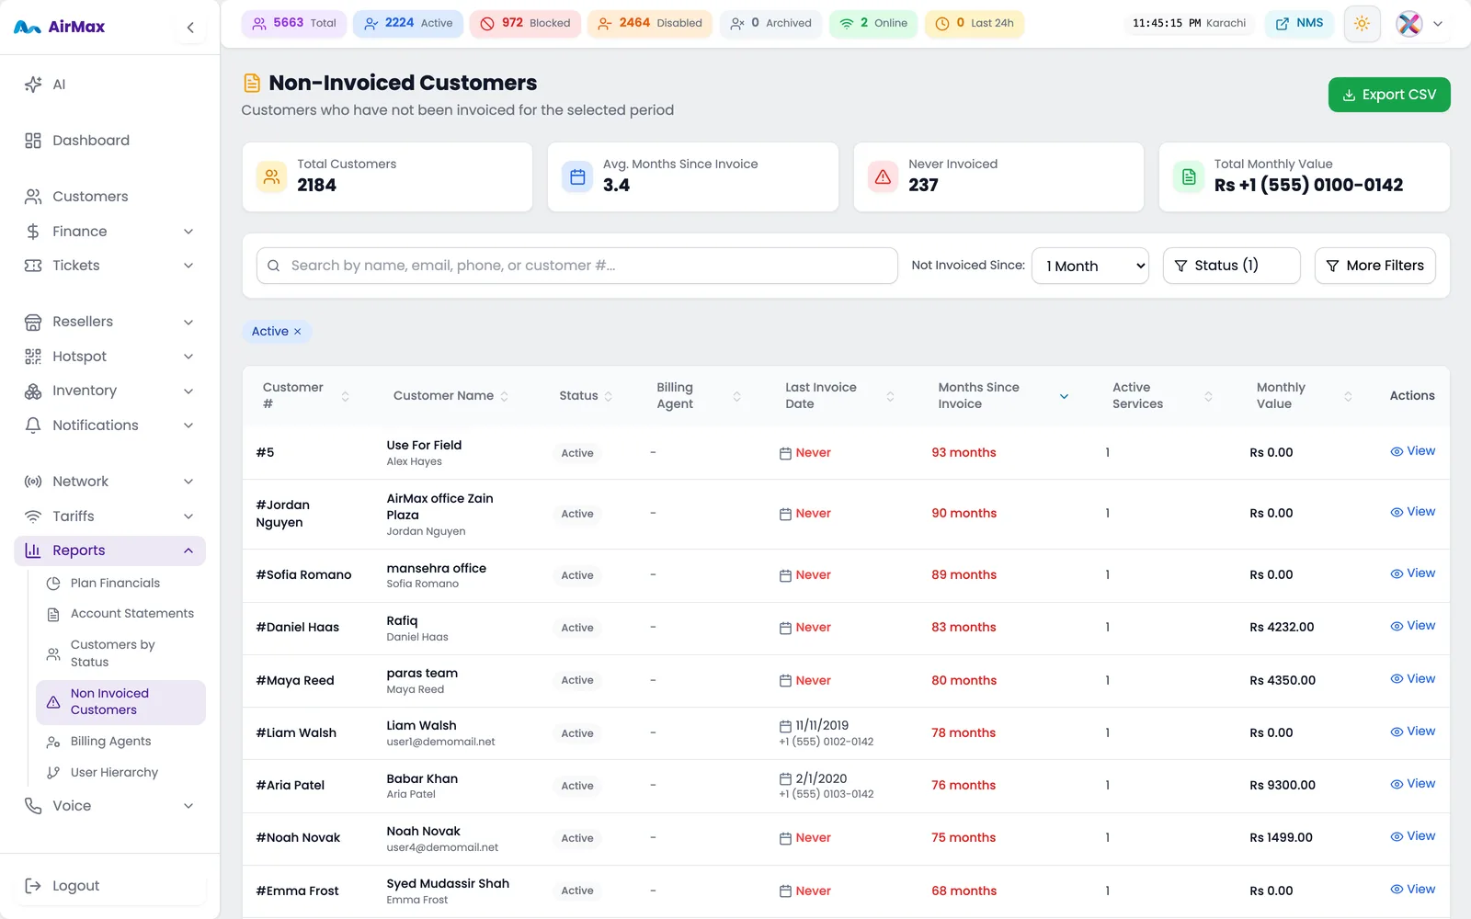Screen dimensions: 1471x919
Task: Click the Voice phone icon
Action: coord(33,806)
